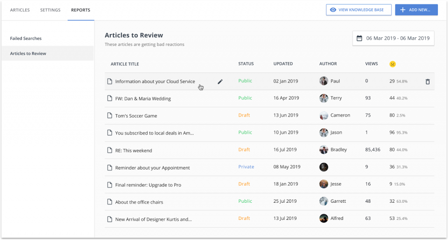
Task: Click the pencil edit icon on Cloud Service row
Action: click(x=220, y=81)
